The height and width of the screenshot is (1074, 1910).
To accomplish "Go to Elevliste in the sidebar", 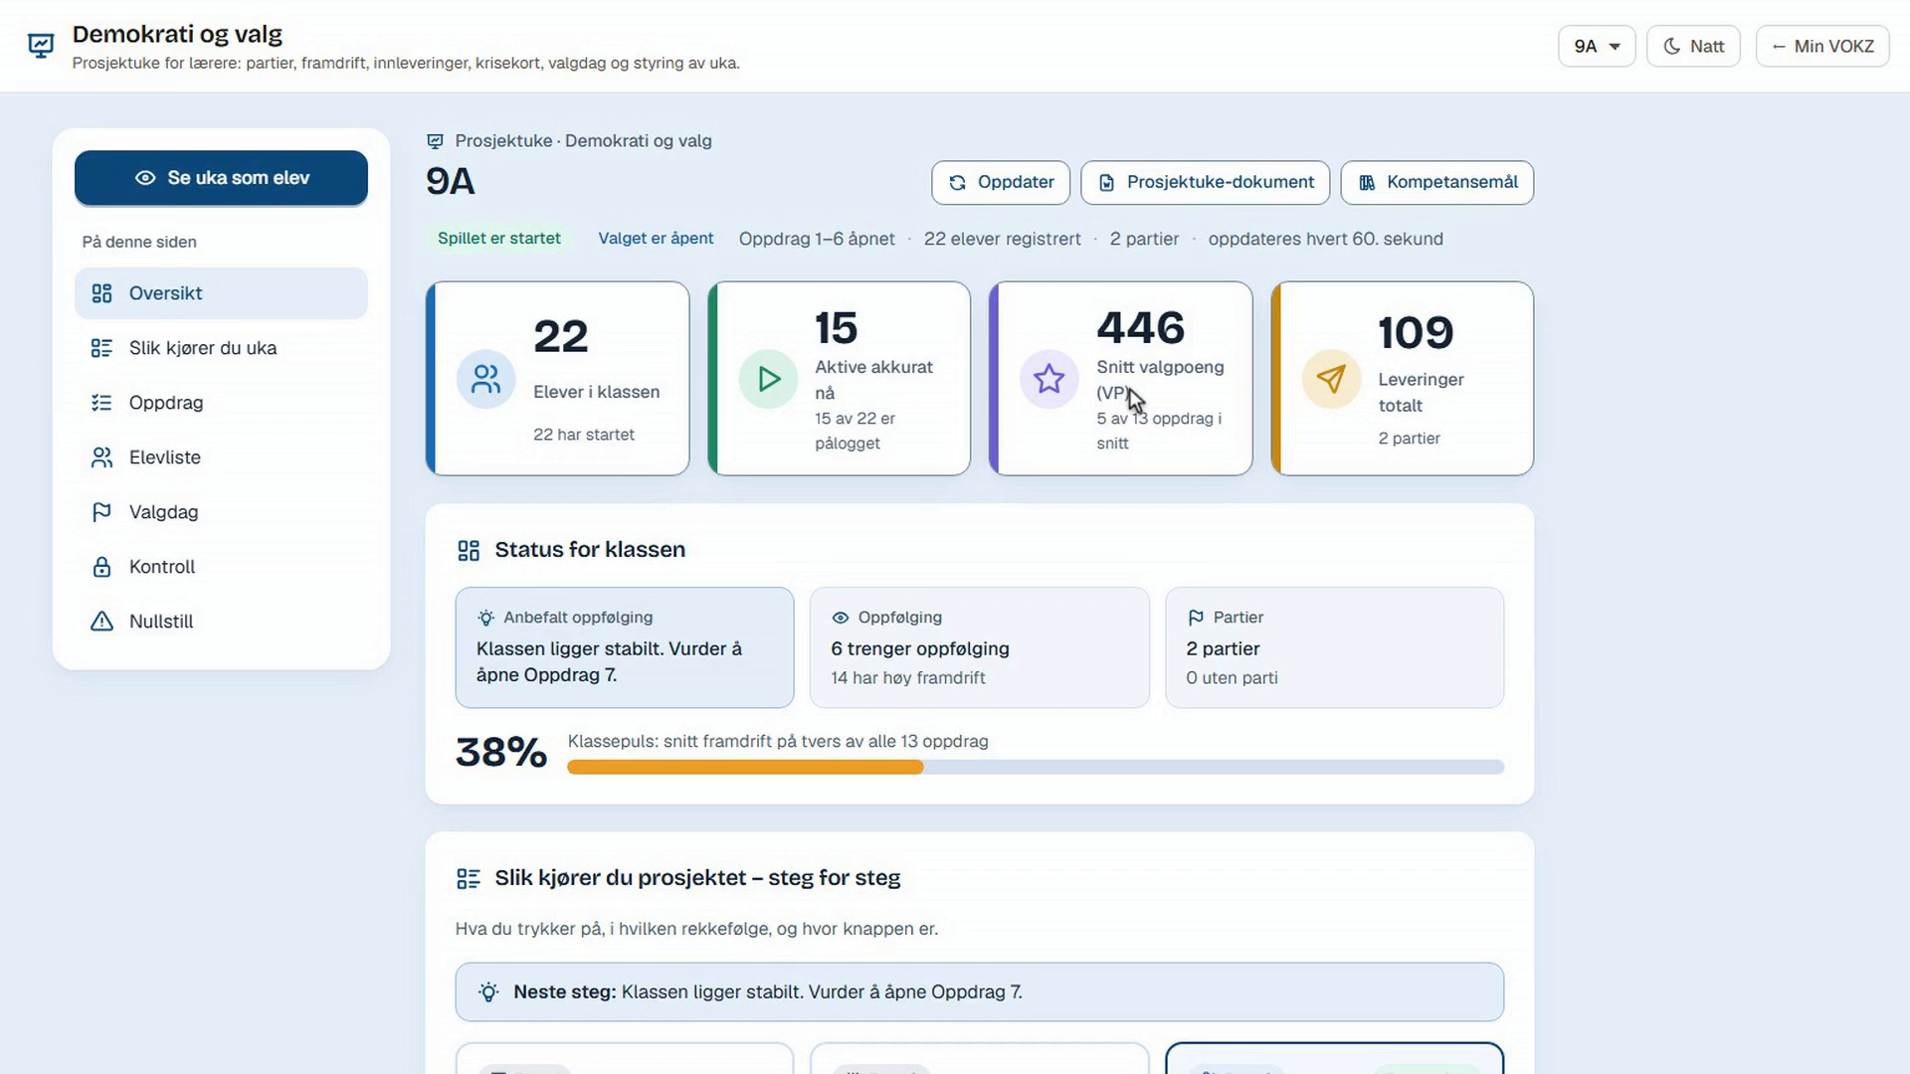I will coord(221,457).
